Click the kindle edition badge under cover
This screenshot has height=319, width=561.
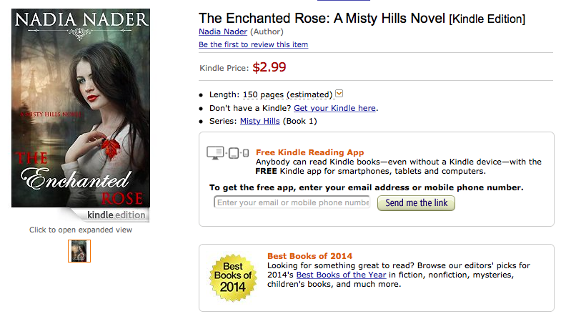click(116, 215)
